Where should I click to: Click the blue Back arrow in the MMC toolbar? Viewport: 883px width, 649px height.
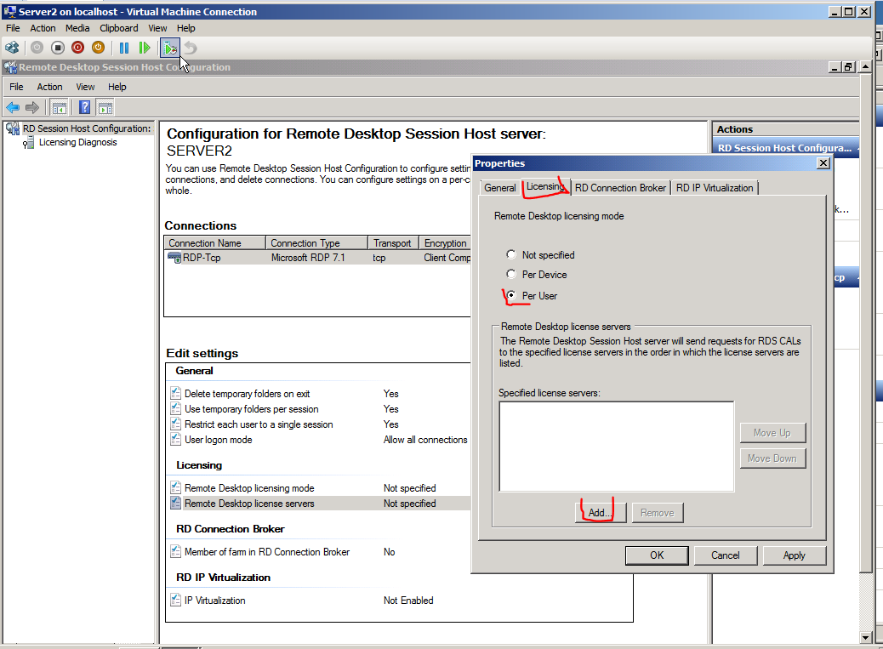tap(13, 107)
